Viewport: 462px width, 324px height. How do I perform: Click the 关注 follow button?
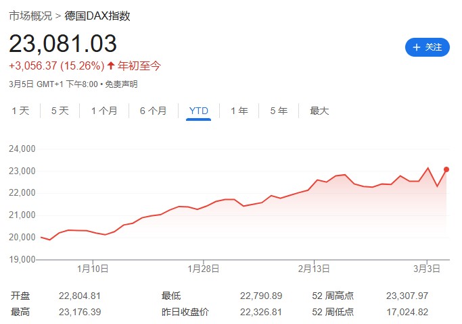point(427,47)
